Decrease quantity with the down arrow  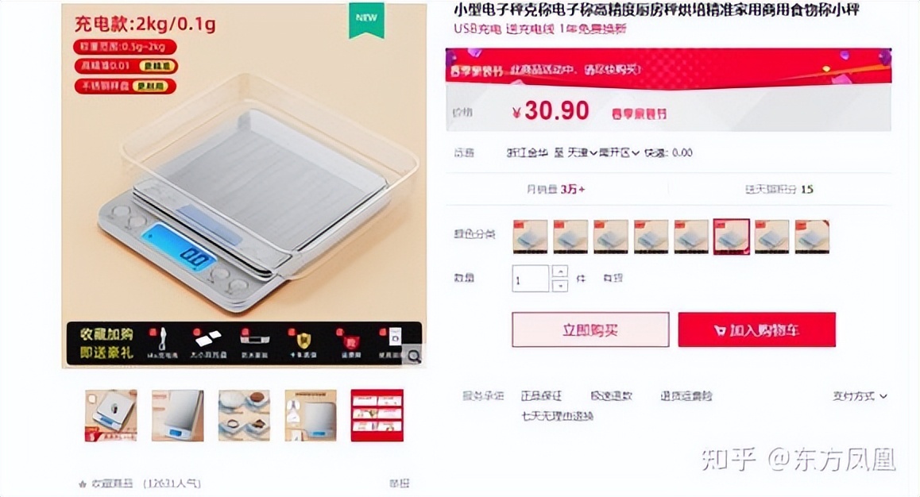pos(560,286)
